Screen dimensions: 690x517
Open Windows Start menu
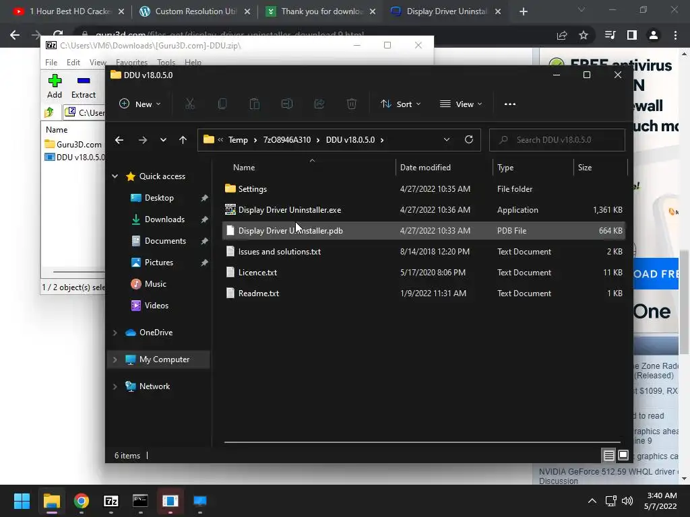pyautogui.click(x=22, y=501)
